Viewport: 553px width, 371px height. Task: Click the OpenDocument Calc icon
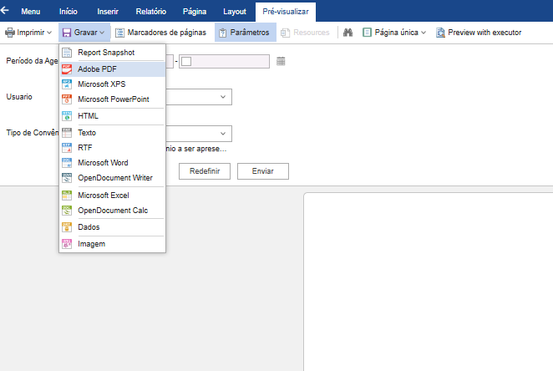pos(67,211)
